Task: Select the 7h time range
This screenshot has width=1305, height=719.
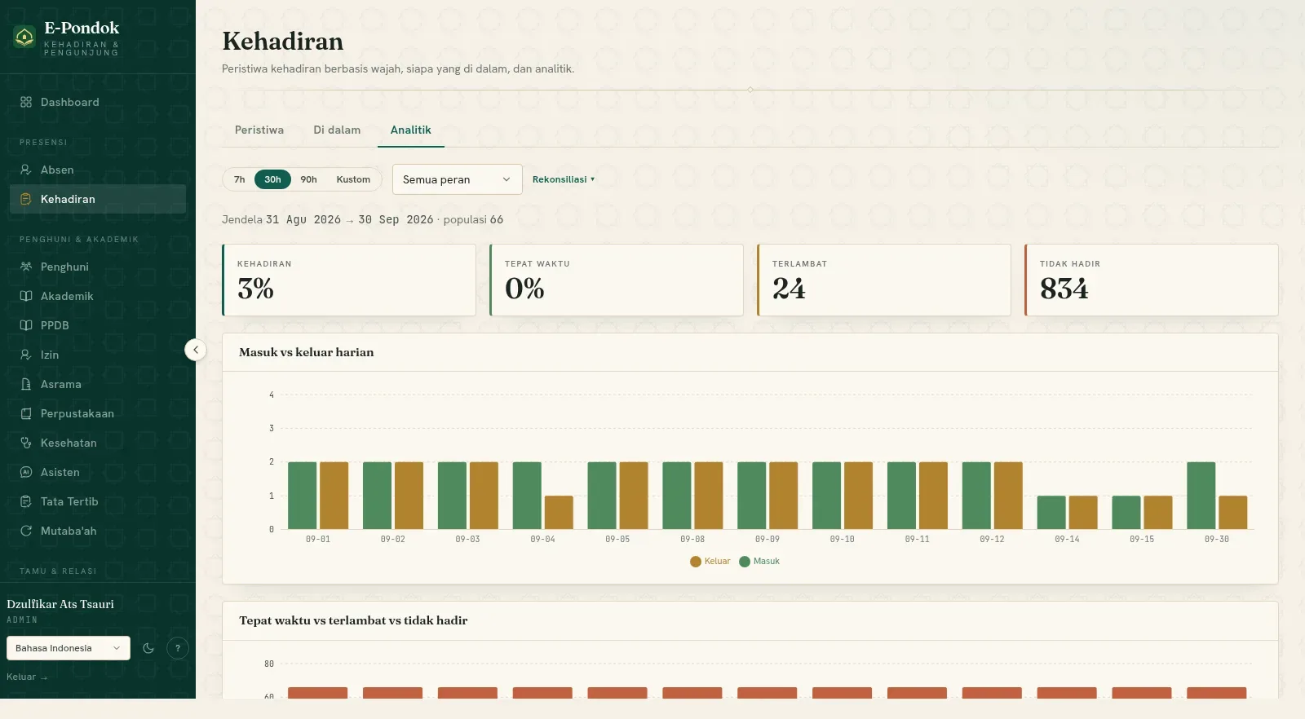Action: (x=240, y=179)
